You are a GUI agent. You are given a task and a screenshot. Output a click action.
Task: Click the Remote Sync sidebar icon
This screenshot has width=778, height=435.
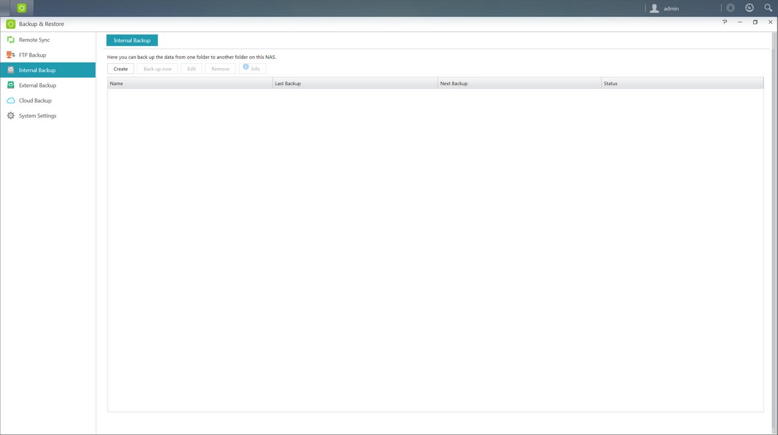(10, 39)
